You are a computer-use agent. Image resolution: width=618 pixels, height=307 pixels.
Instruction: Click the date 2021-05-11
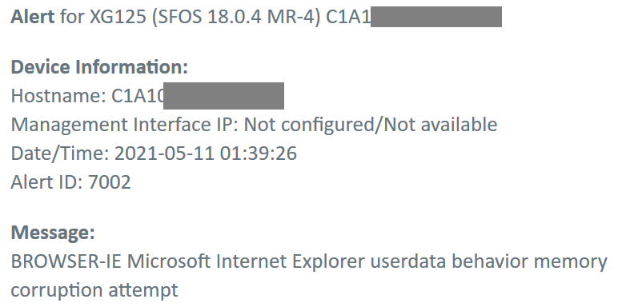click(x=164, y=153)
